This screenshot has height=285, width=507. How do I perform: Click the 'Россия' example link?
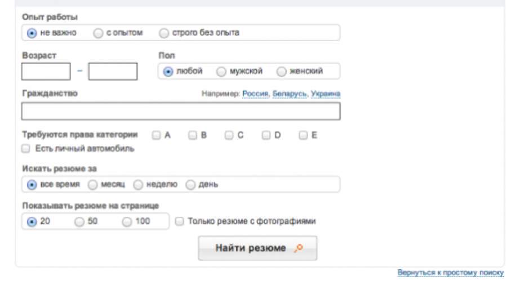(255, 93)
